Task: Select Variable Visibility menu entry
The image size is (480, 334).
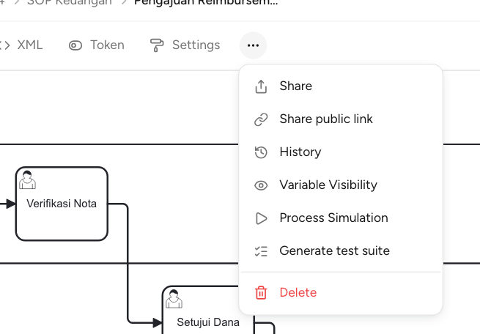Action: pos(341,185)
